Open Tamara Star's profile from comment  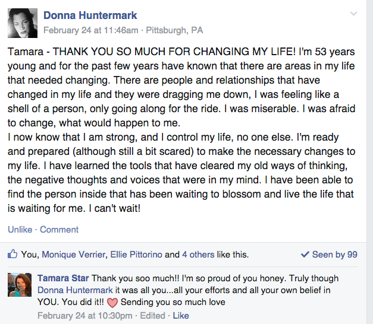pos(62,278)
